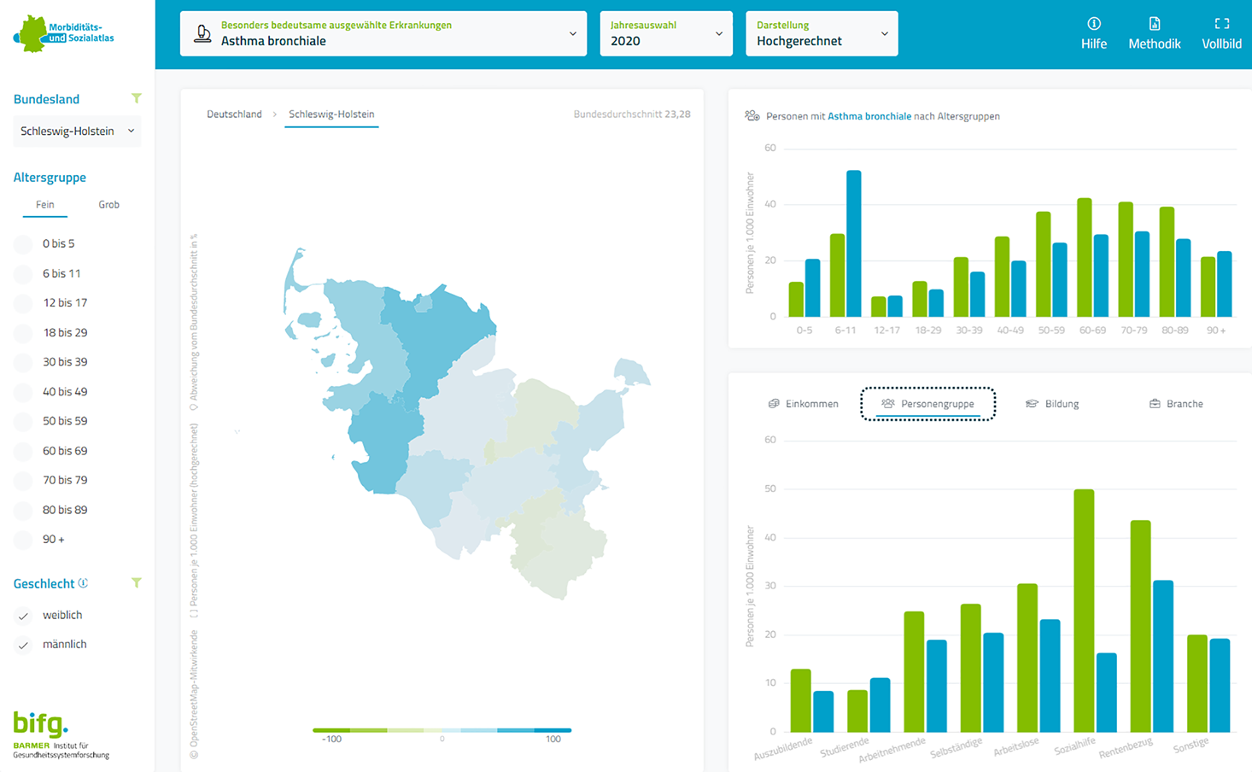This screenshot has width=1252, height=772.
Task: Toggle the männlich checkbox
Action: [24, 645]
